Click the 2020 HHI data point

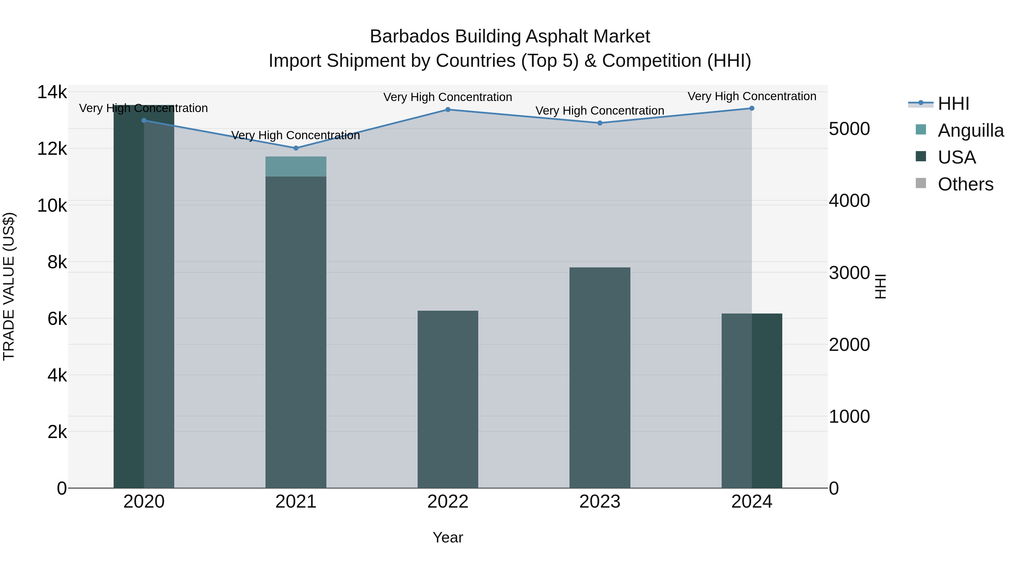144,121
